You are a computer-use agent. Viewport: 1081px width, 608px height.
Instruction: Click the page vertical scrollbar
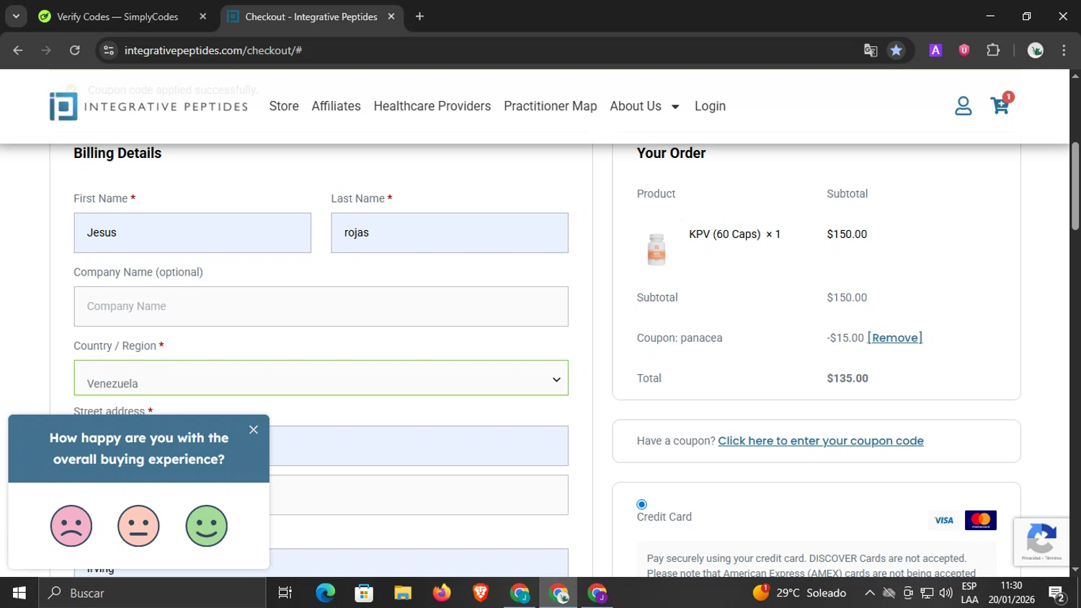[x=1075, y=186]
